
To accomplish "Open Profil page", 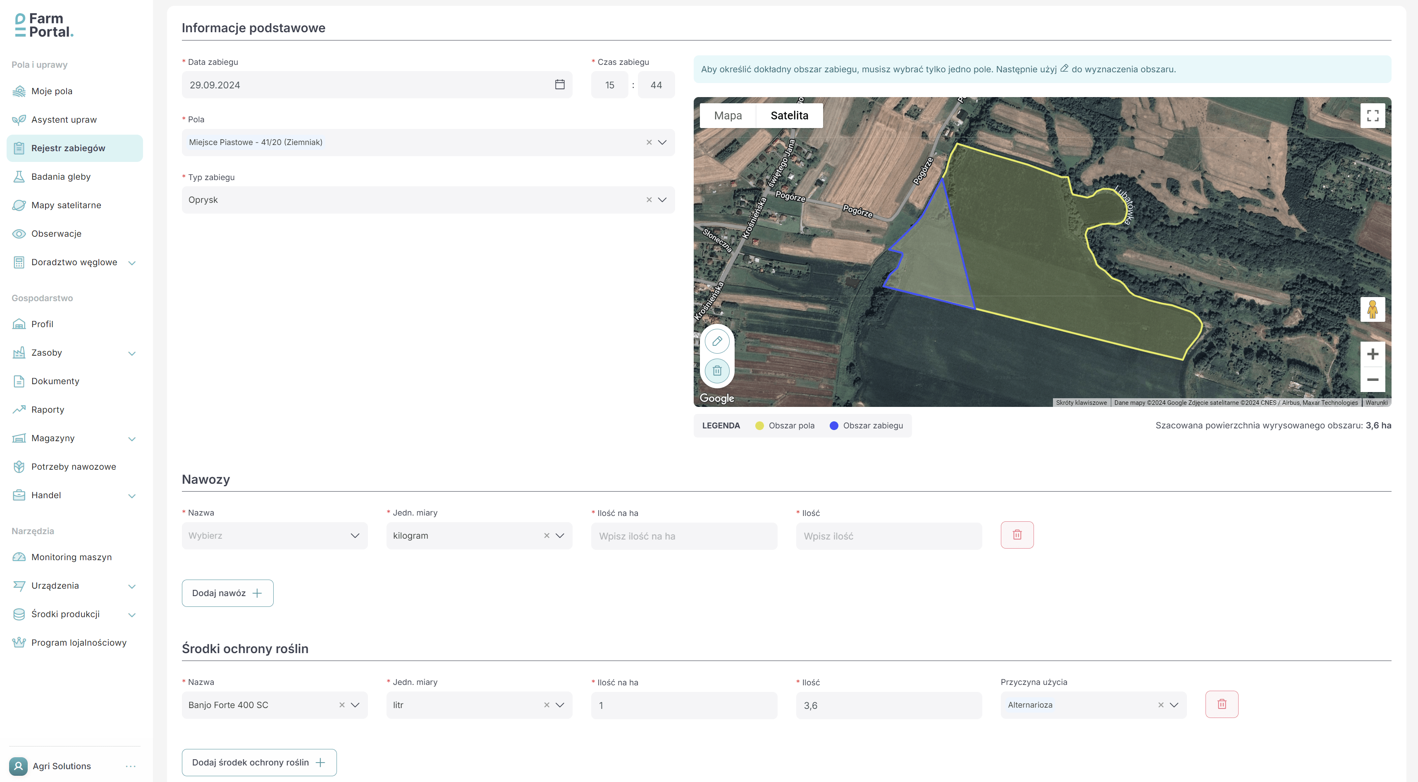I will tap(75, 324).
